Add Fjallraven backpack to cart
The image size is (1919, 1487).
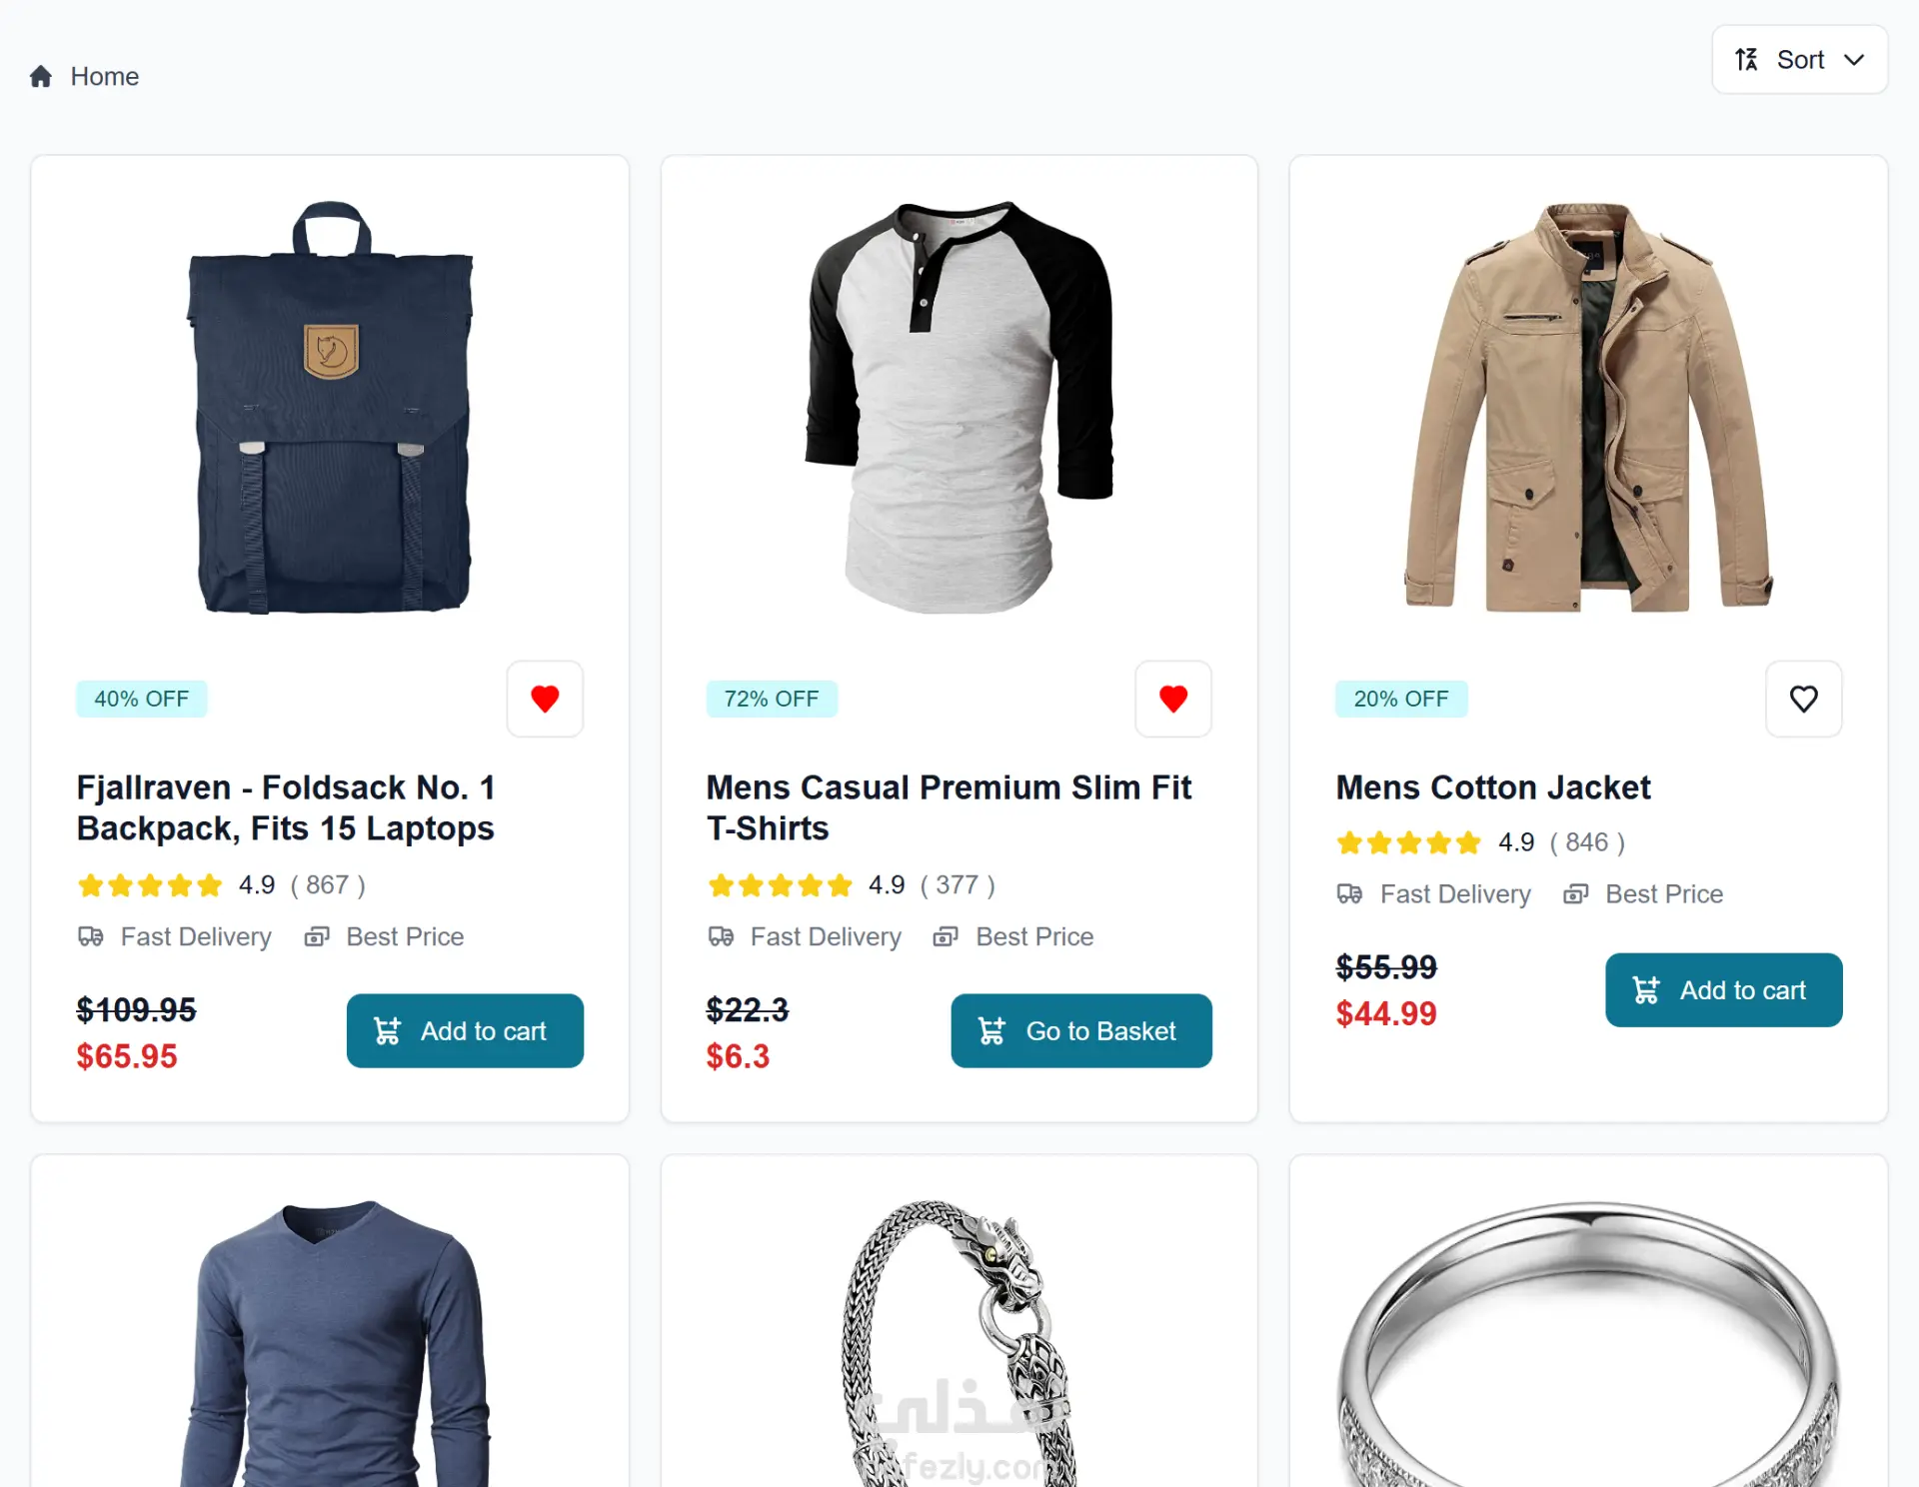(x=465, y=1030)
